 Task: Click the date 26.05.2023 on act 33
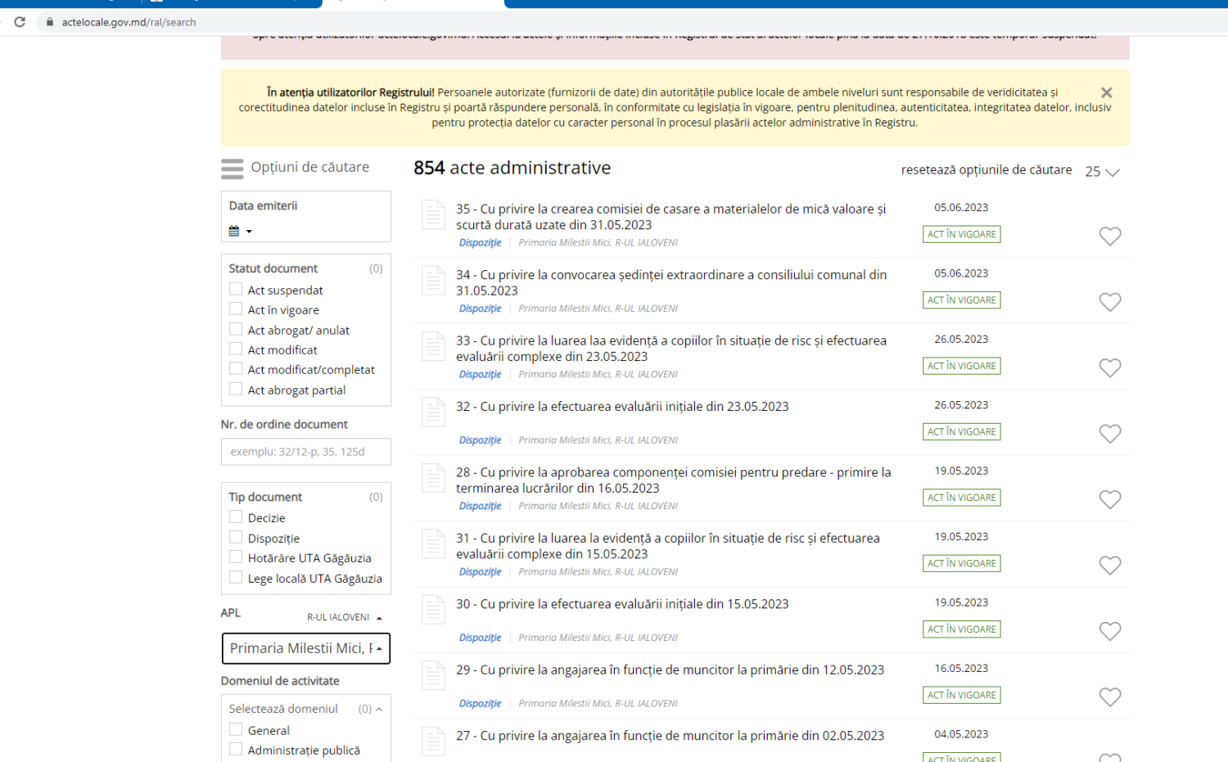961,340
